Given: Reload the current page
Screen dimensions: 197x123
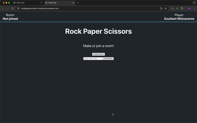Looking at the screenshot, I should 12,9.
